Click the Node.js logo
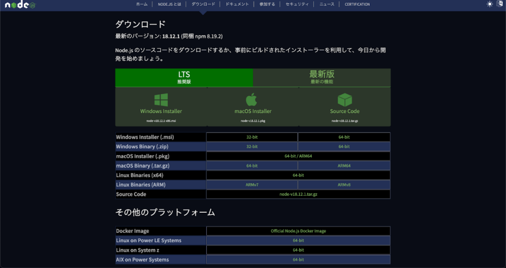The height and width of the screenshot is (268, 506). 20,5
